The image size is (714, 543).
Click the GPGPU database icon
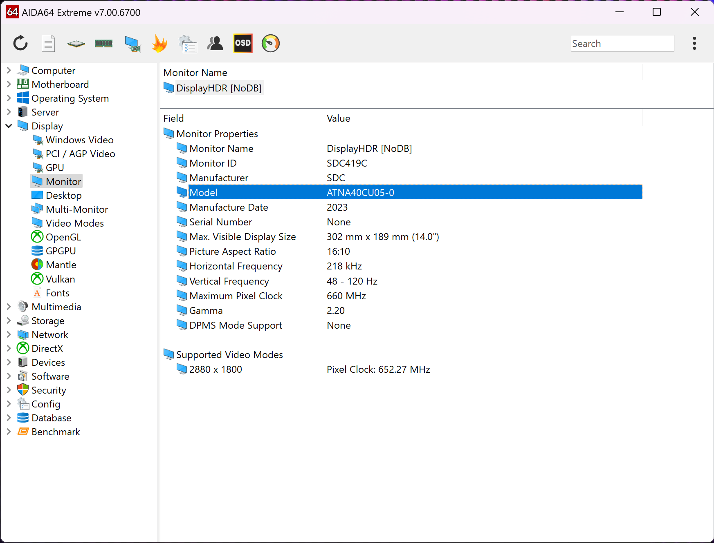click(x=37, y=251)
